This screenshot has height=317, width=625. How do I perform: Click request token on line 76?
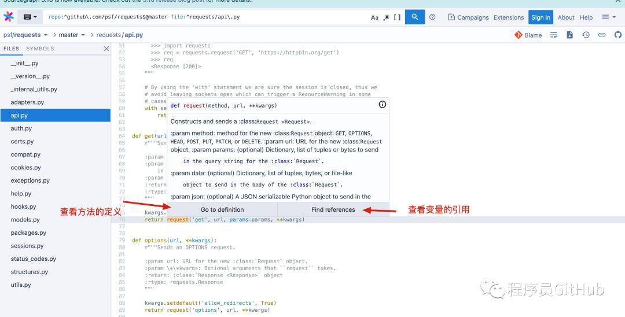click(x=178, y=219)
